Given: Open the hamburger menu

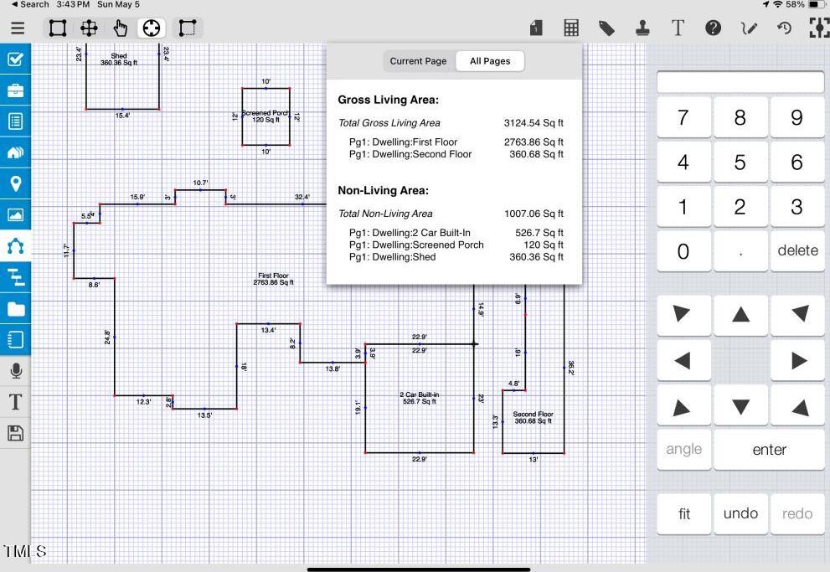Looking at the screenshot, I should click(x=18, y=28).
